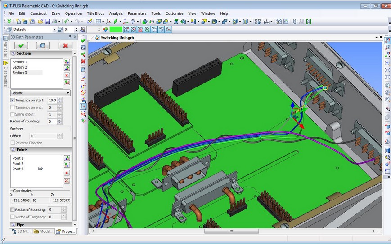The height and width of the screenshot is (244, 391).
Task: Open folder icon in main toolbar
Action: 40,22
